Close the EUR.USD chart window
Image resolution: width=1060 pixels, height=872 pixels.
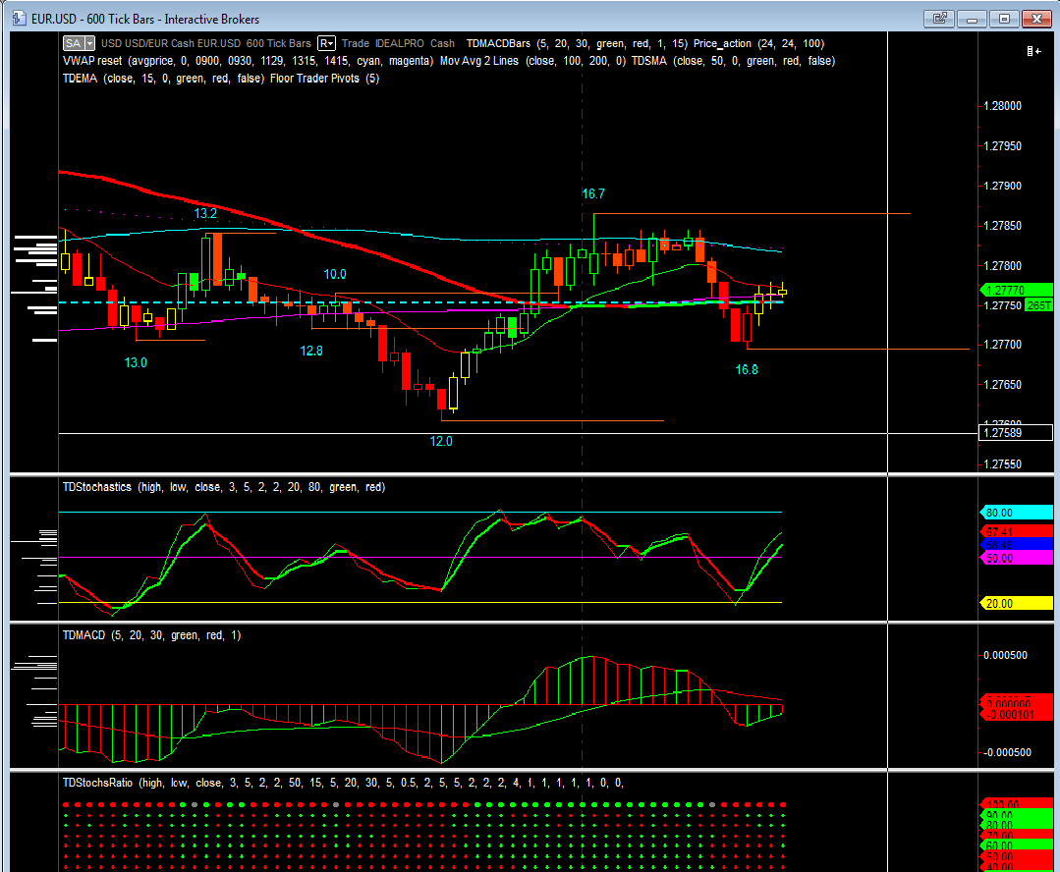pyautogui.click(x=1036, y=19)
